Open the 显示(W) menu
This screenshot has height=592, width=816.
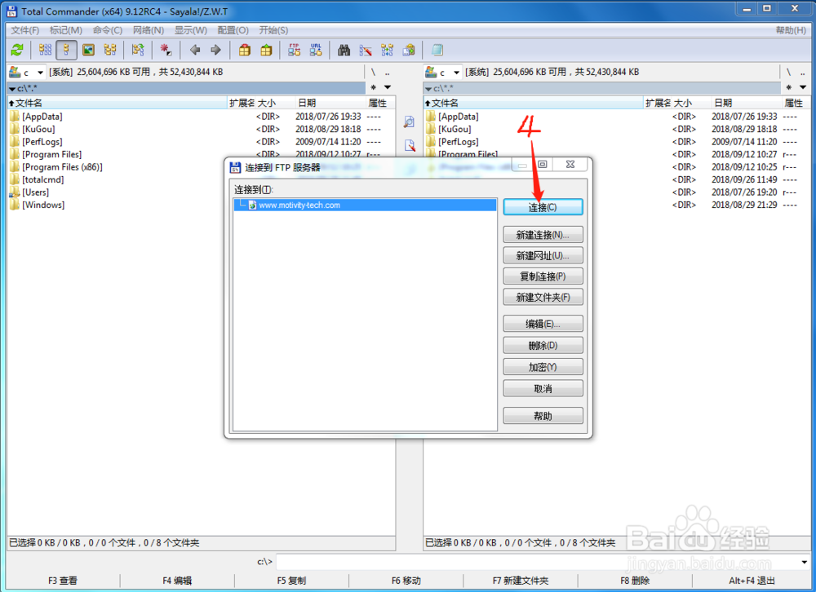(190, 30)
